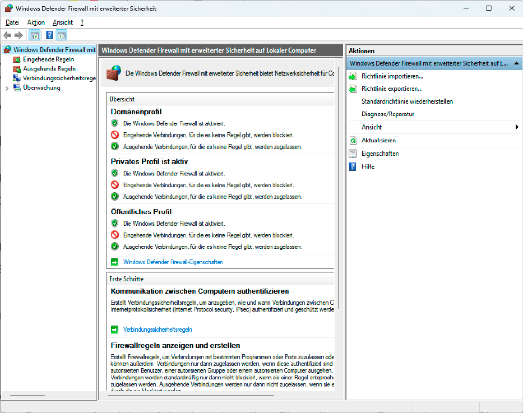Select Ausgehende Regeln in the tree

pos(49,69)
